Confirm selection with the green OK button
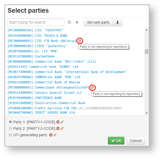This screenshot has height=159, width=162. 116,141
